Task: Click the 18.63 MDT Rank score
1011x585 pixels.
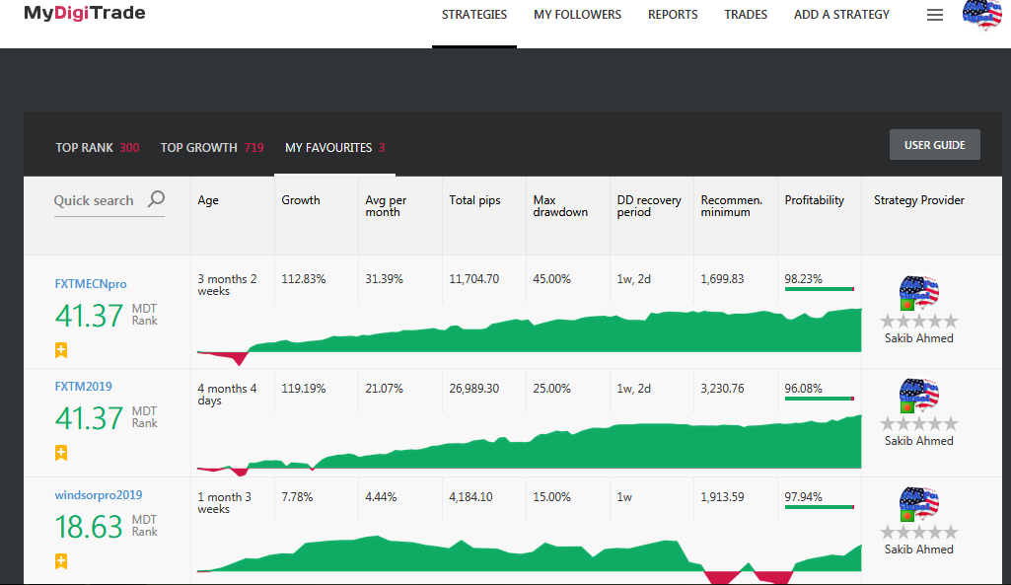Action: pos(89,527)
